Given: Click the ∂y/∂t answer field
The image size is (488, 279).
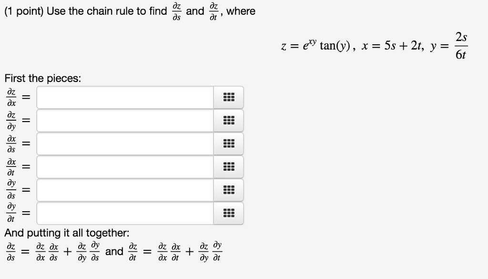Looking at the screenshot, I should pos(124,213).
